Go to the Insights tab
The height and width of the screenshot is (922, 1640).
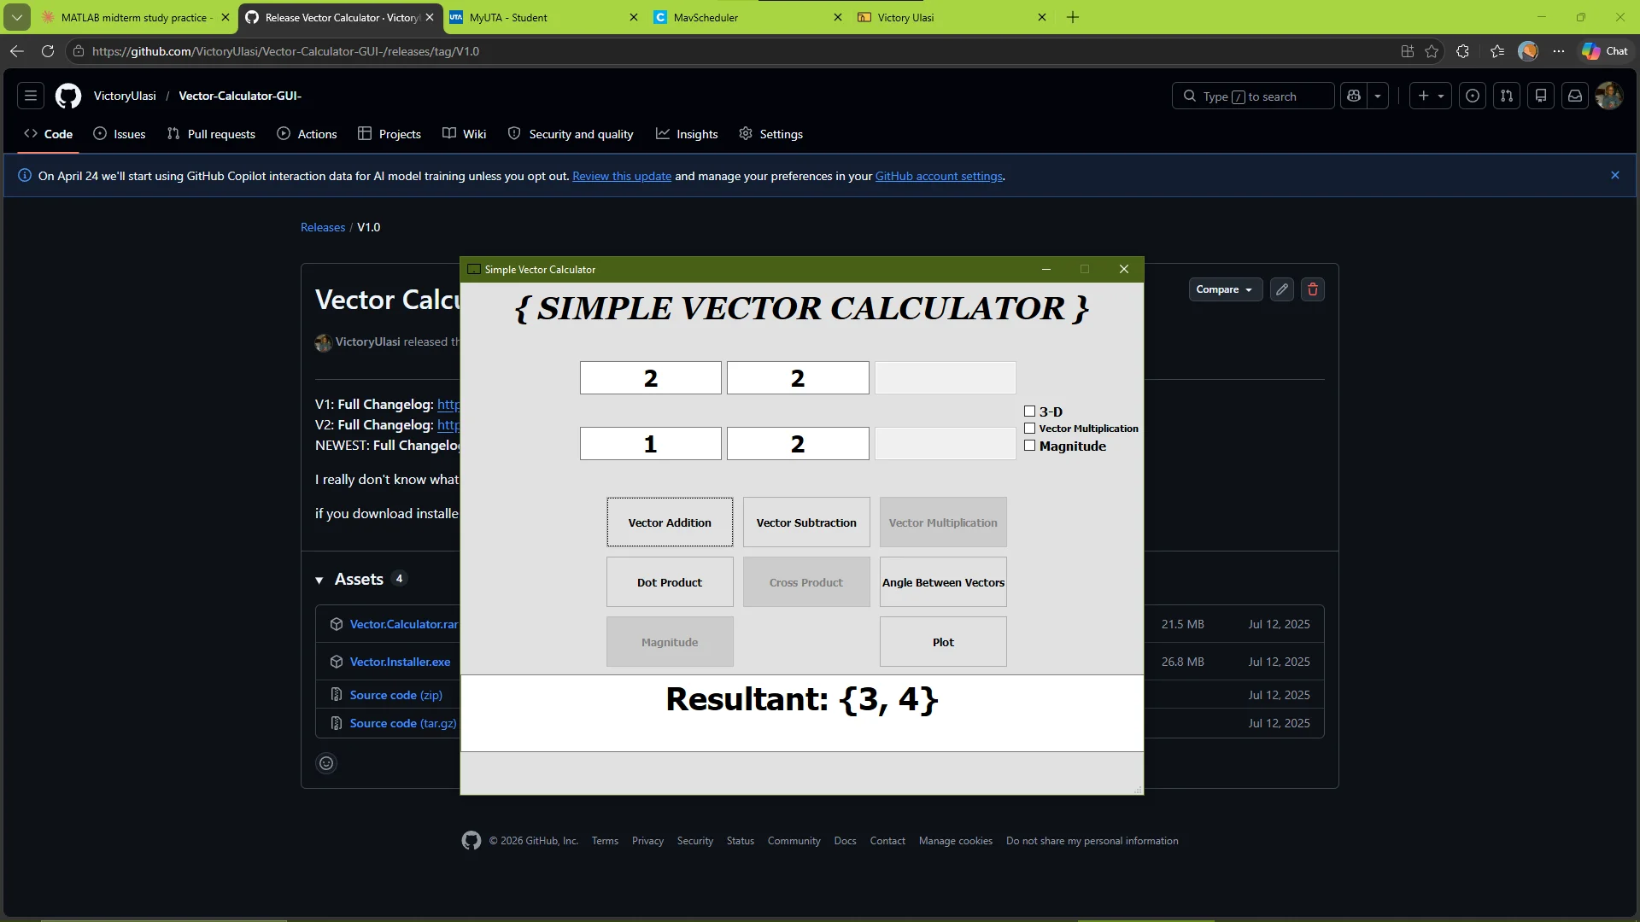687,134
